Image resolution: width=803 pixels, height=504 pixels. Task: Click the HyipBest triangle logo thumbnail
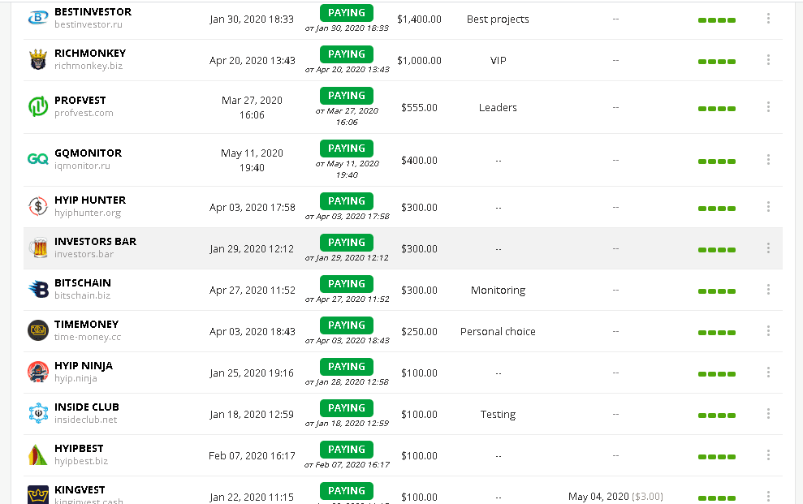tap(38, 454)
